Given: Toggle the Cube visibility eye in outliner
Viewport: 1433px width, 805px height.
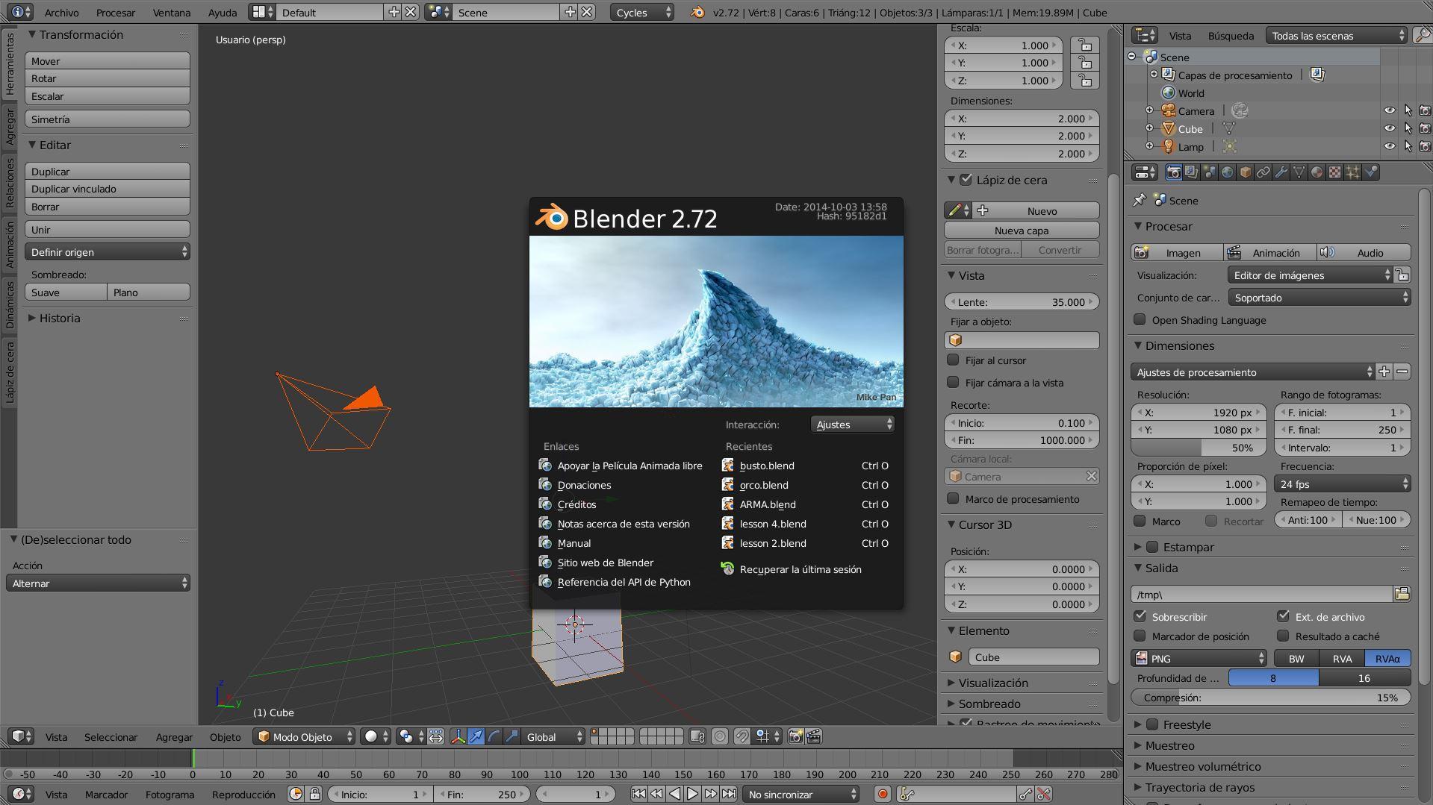Looking at the screenshot, I should click(x=1389, y=128).
